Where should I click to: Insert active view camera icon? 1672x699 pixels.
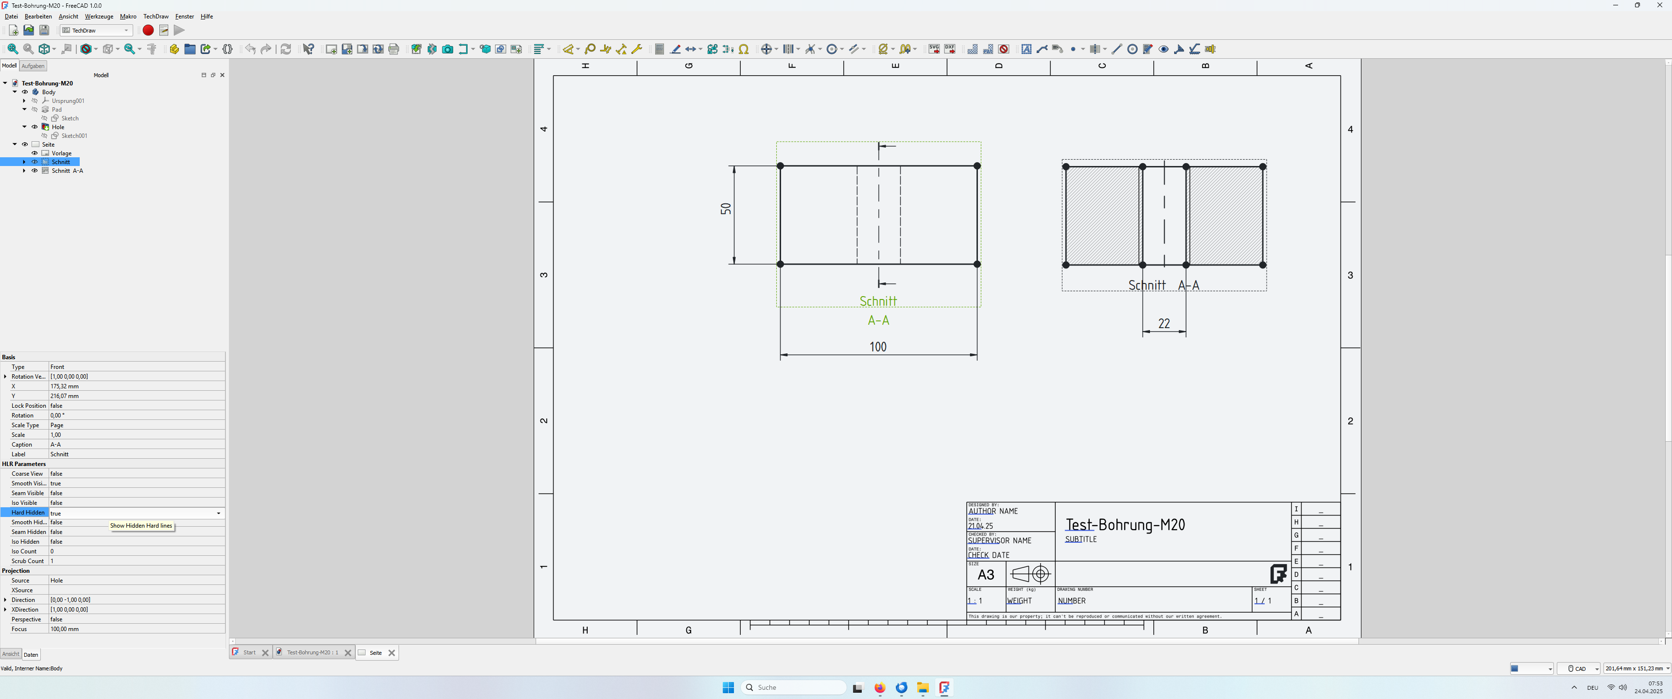pyautogui.click(x=447, y=50)
